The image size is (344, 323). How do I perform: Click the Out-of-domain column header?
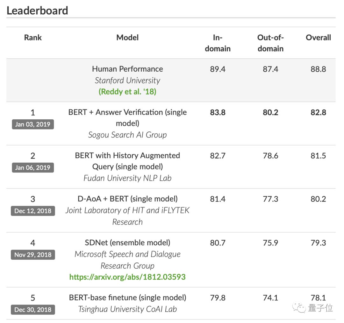(270, 43)
